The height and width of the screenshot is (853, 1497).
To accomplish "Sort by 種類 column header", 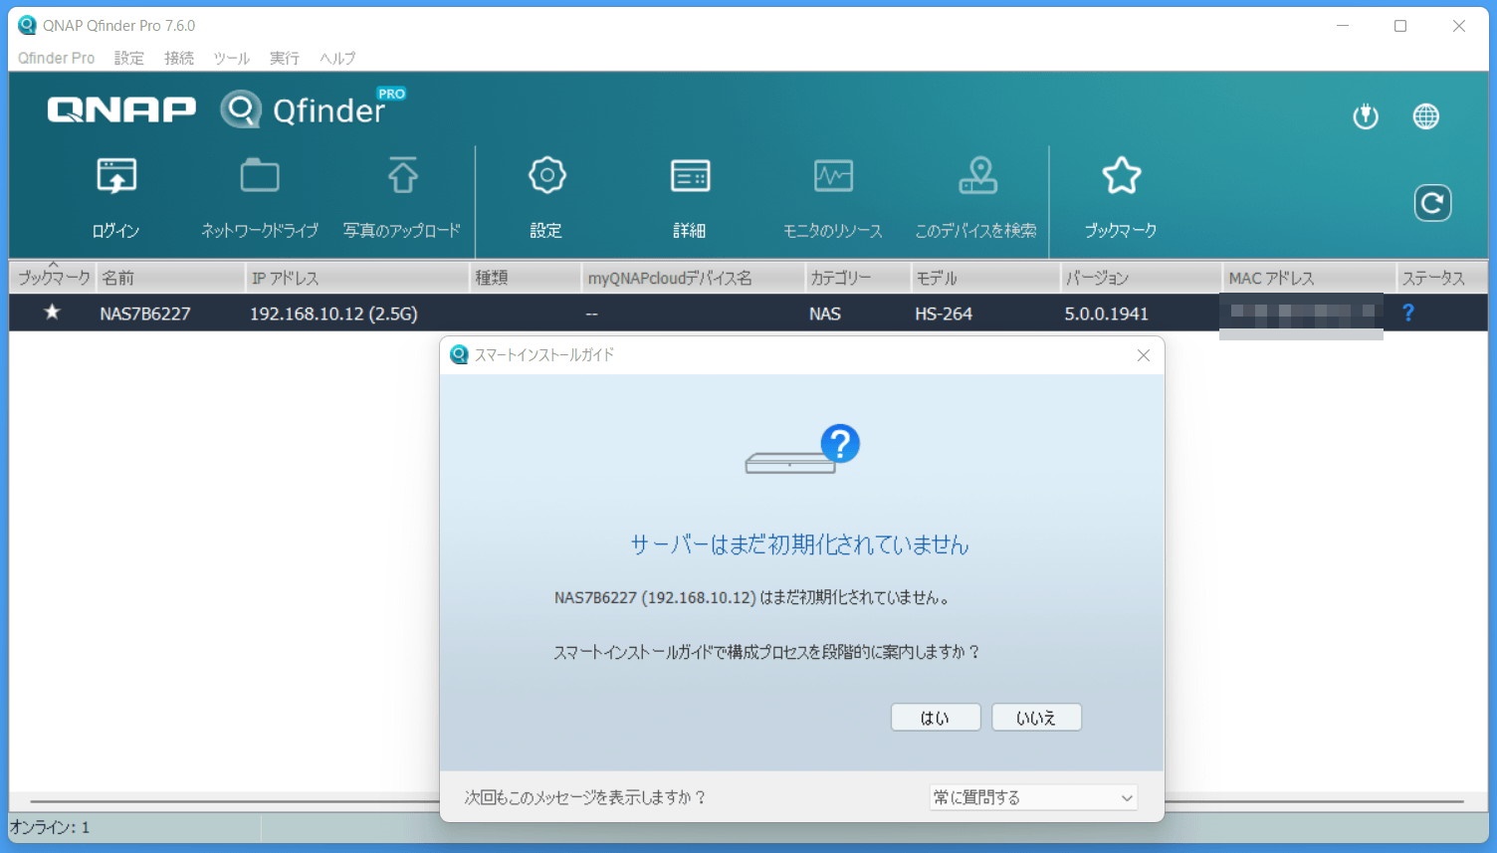I will (x=526, y=278).
